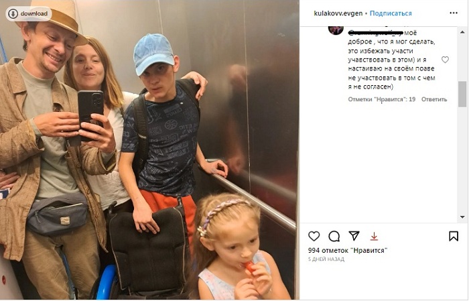
Task: Click Ответить to reply to the comment
Action: [434, 99]
